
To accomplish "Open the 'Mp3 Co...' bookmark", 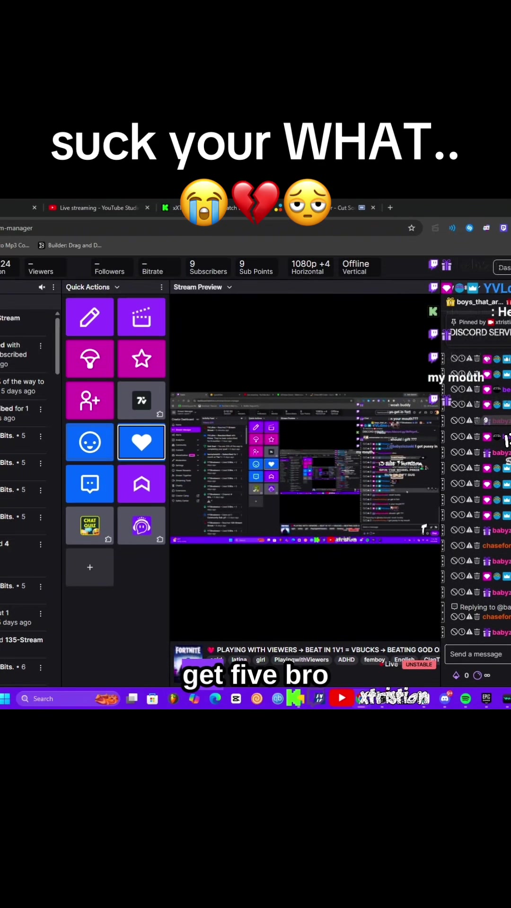I will [15, 245].
